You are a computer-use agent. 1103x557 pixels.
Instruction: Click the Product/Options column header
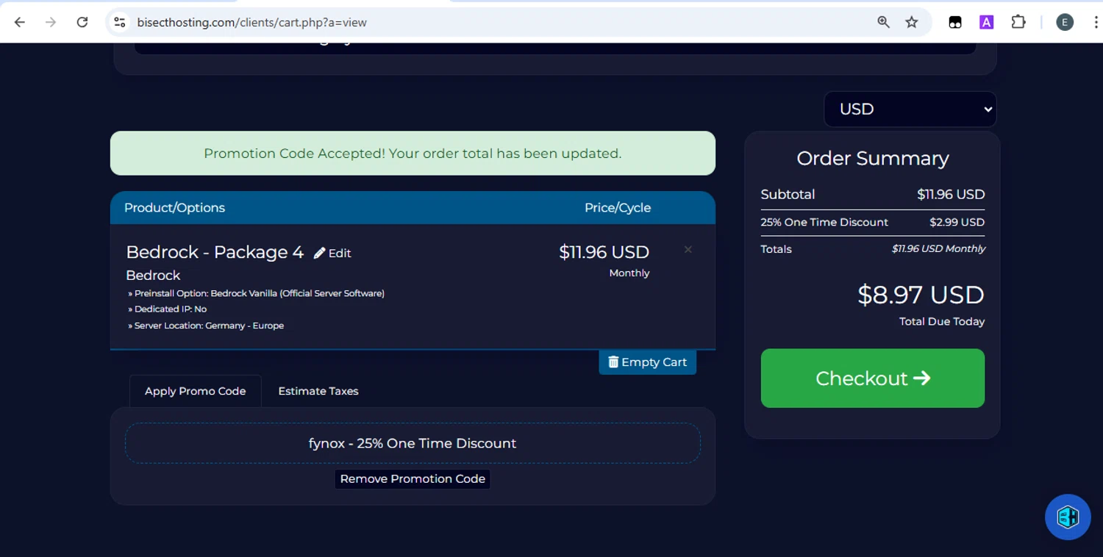(x=174, y=208)
